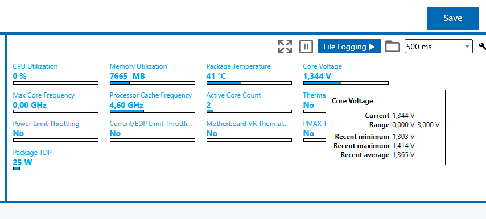Click the Core Voltage tooltip title

(352, 100)
